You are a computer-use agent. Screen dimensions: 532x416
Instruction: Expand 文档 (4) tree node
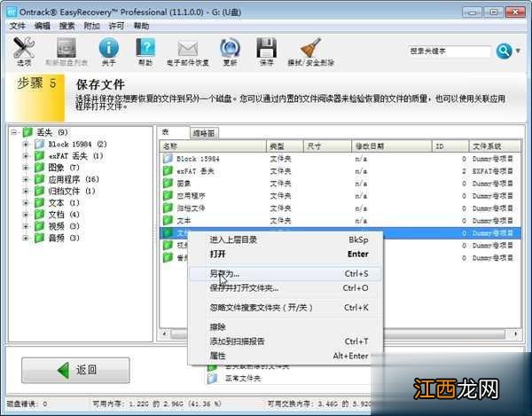click(25, 215)
